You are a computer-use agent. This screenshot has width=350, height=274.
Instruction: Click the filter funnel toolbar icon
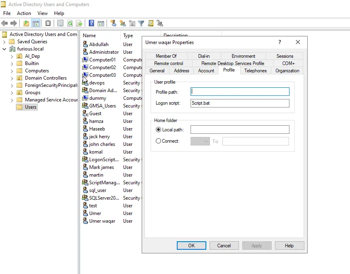pyautogui.click(x=141, y=23)
